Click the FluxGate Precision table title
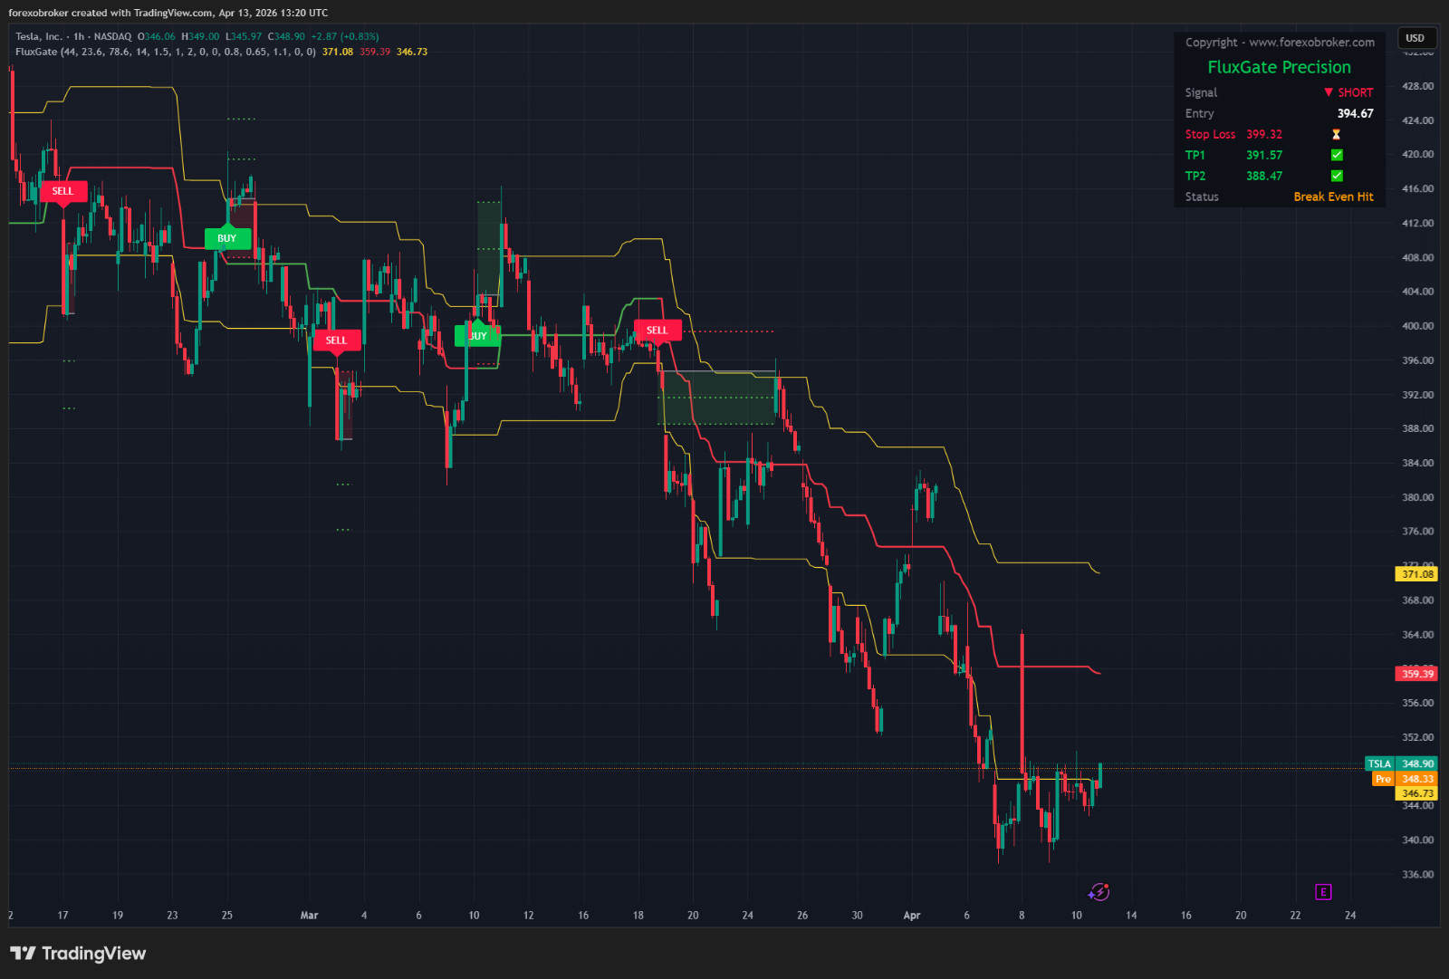Image resolution: width=1449 pixels, height=979 pixels. click(1279, 67)
